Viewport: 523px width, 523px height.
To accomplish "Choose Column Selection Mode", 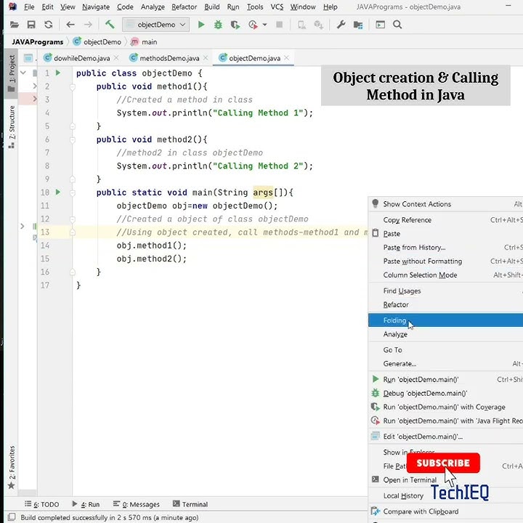I will 445,275.
